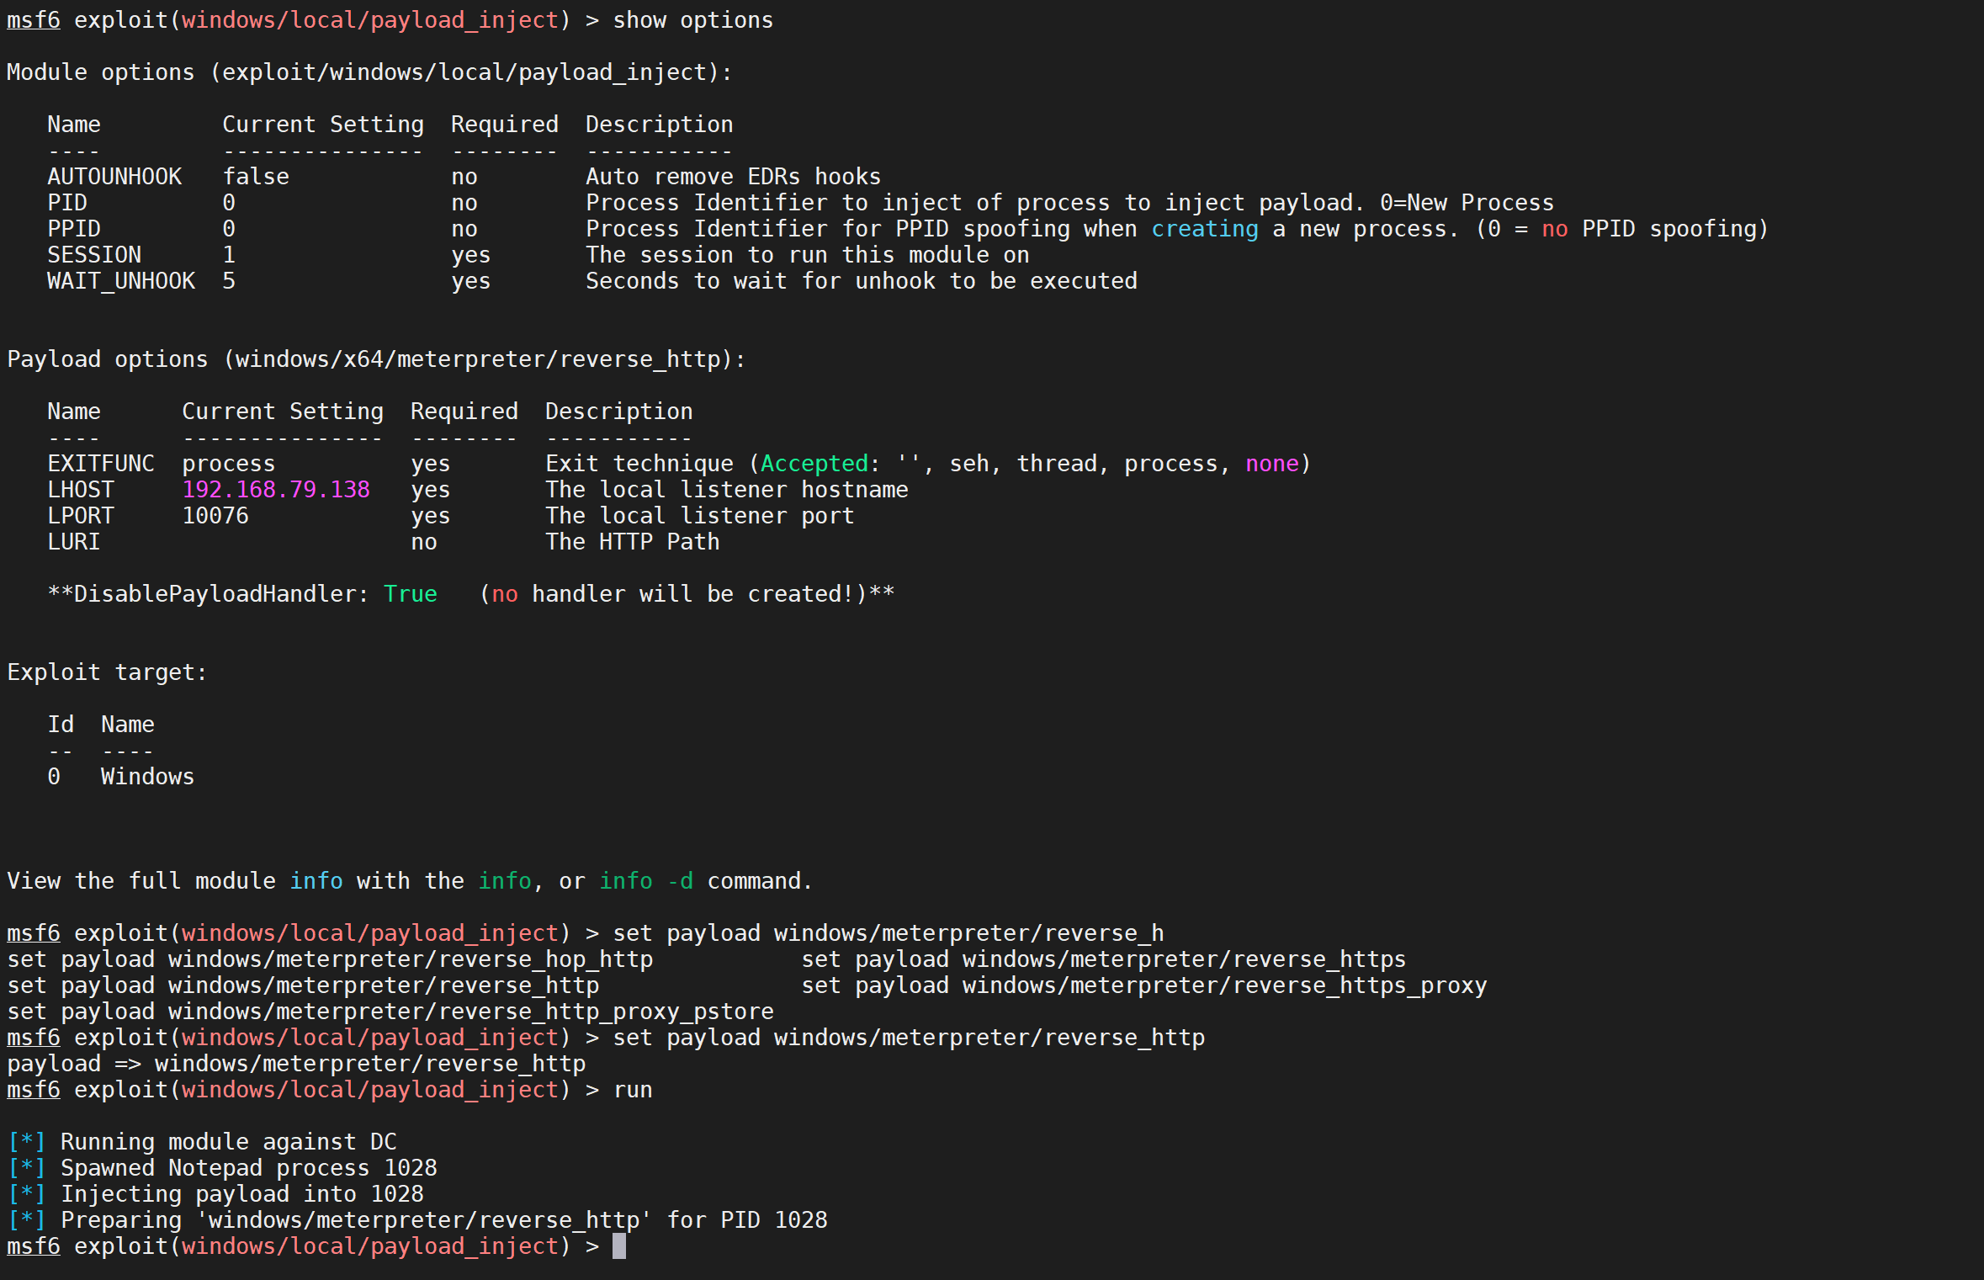Click the 'Spawned Notepad process 1028' line
The width and height of the screenshot is (1984, 1280).
click(249, 1168)
